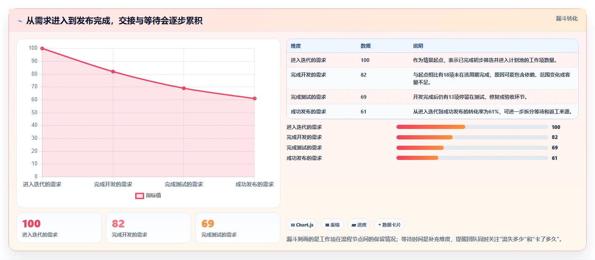Click the 成功发布的需求 progress bar
Image resolution: width=595 pixels, height=260 pixels.
tap(472, 158)
